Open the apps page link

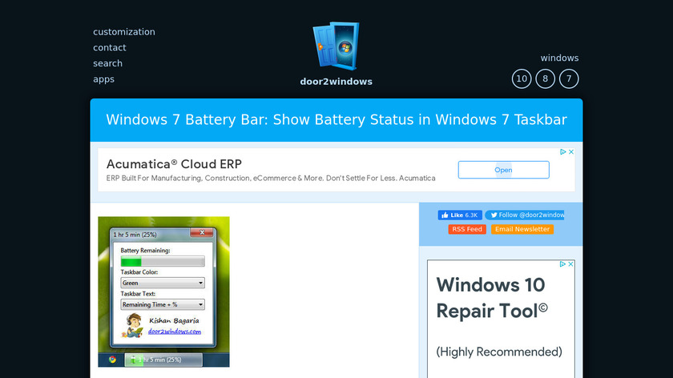click(103, 79)
